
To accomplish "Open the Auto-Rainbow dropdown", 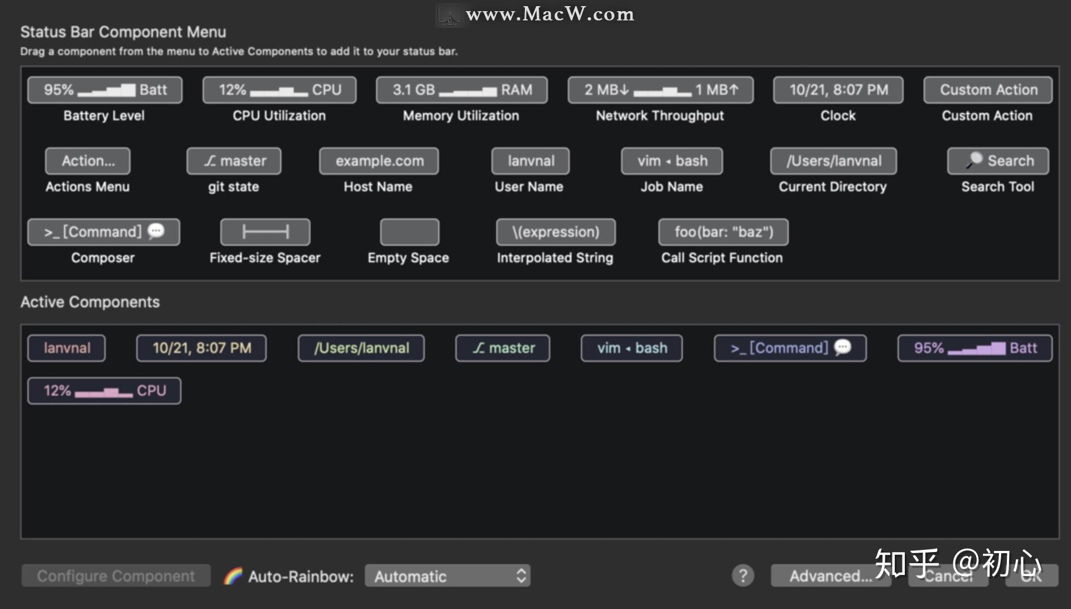I will point(448,576).
